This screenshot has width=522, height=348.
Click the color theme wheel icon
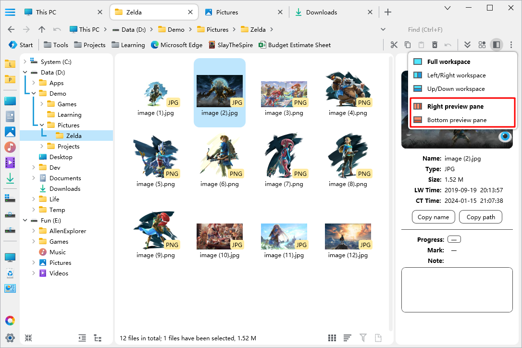(10, 321)
